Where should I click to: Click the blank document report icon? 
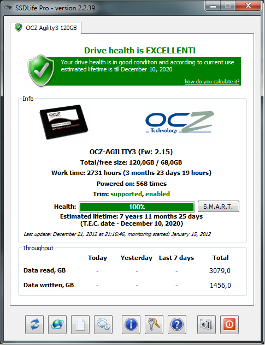pos(80,324)
